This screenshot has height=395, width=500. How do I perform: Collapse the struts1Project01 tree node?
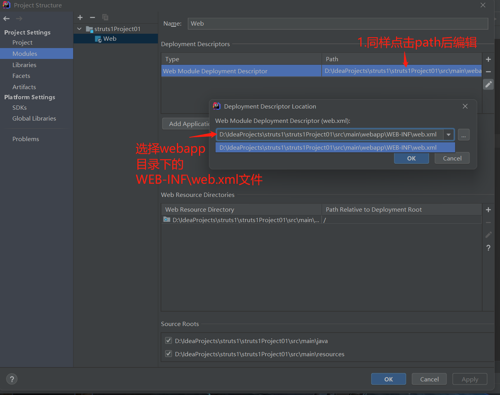click(79, 29)
